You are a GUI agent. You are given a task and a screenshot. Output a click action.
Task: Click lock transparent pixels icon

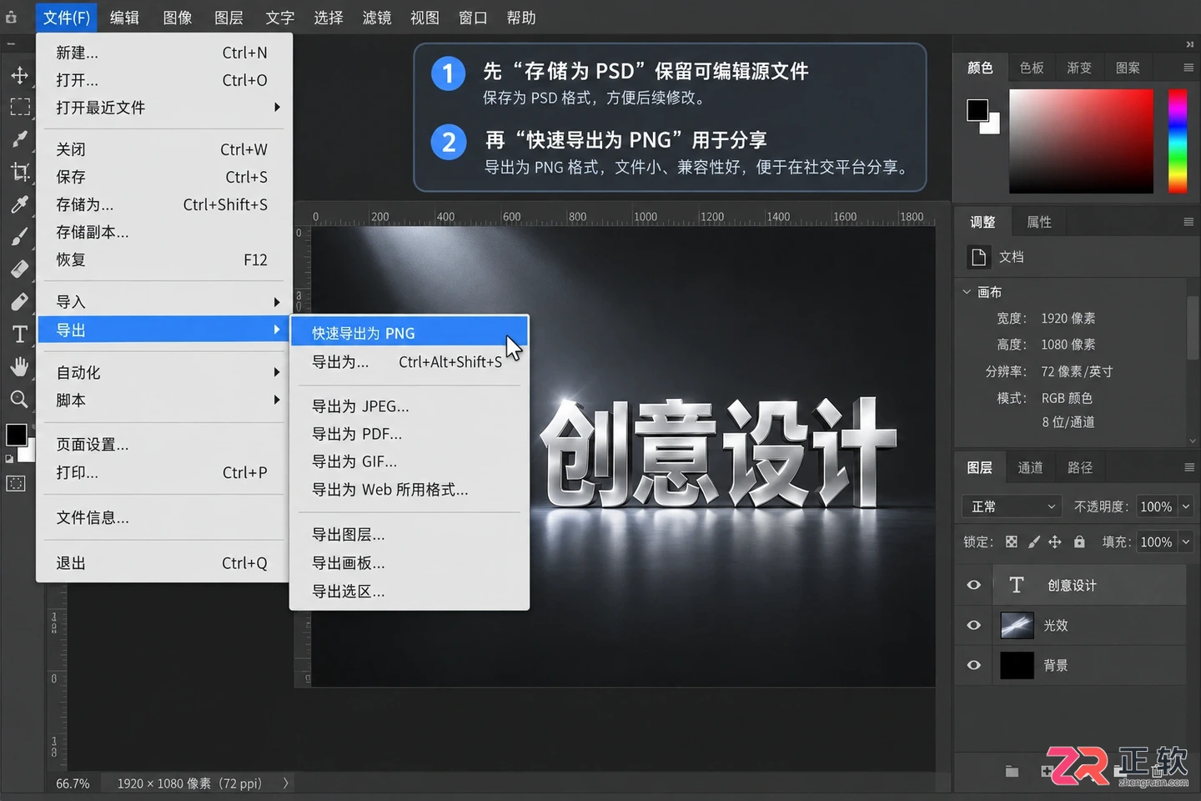(x=1011, y=542)
